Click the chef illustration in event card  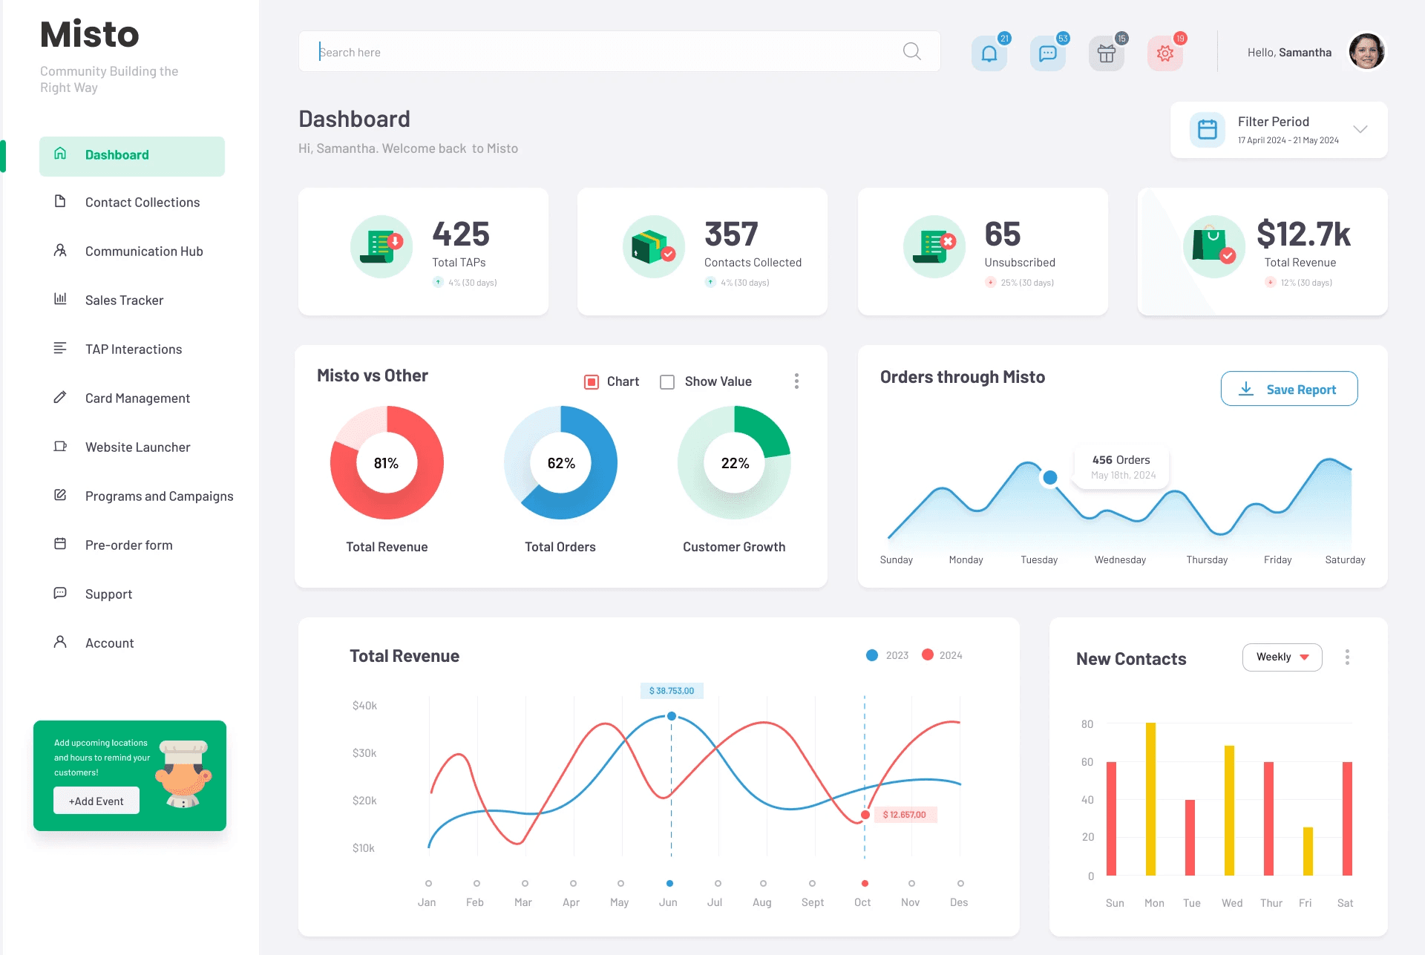(x=183, y=774)
